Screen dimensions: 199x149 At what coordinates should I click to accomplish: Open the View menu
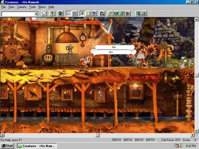coord(11,7)
